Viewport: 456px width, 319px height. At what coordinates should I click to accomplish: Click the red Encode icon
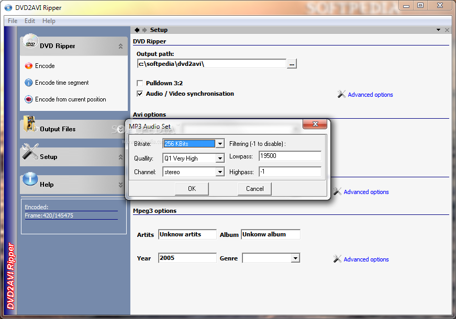click(28, 66)
